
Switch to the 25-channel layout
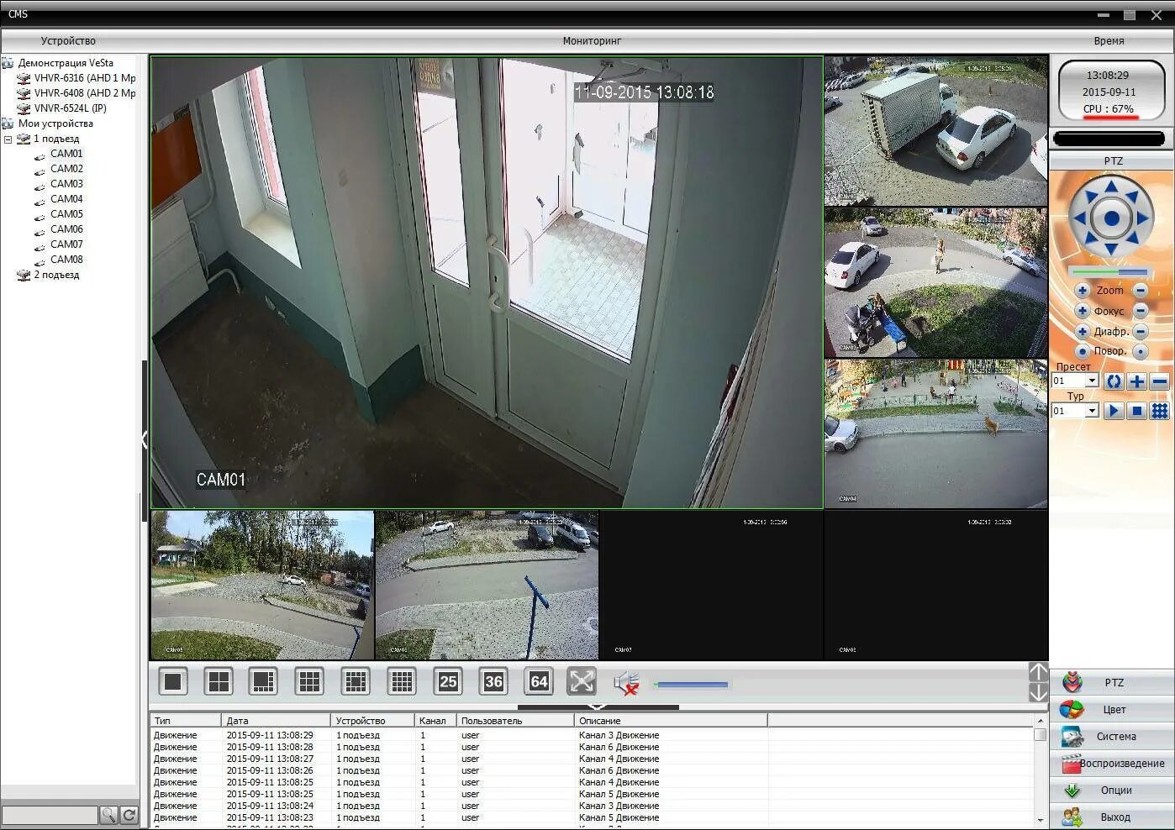[448, 681]
